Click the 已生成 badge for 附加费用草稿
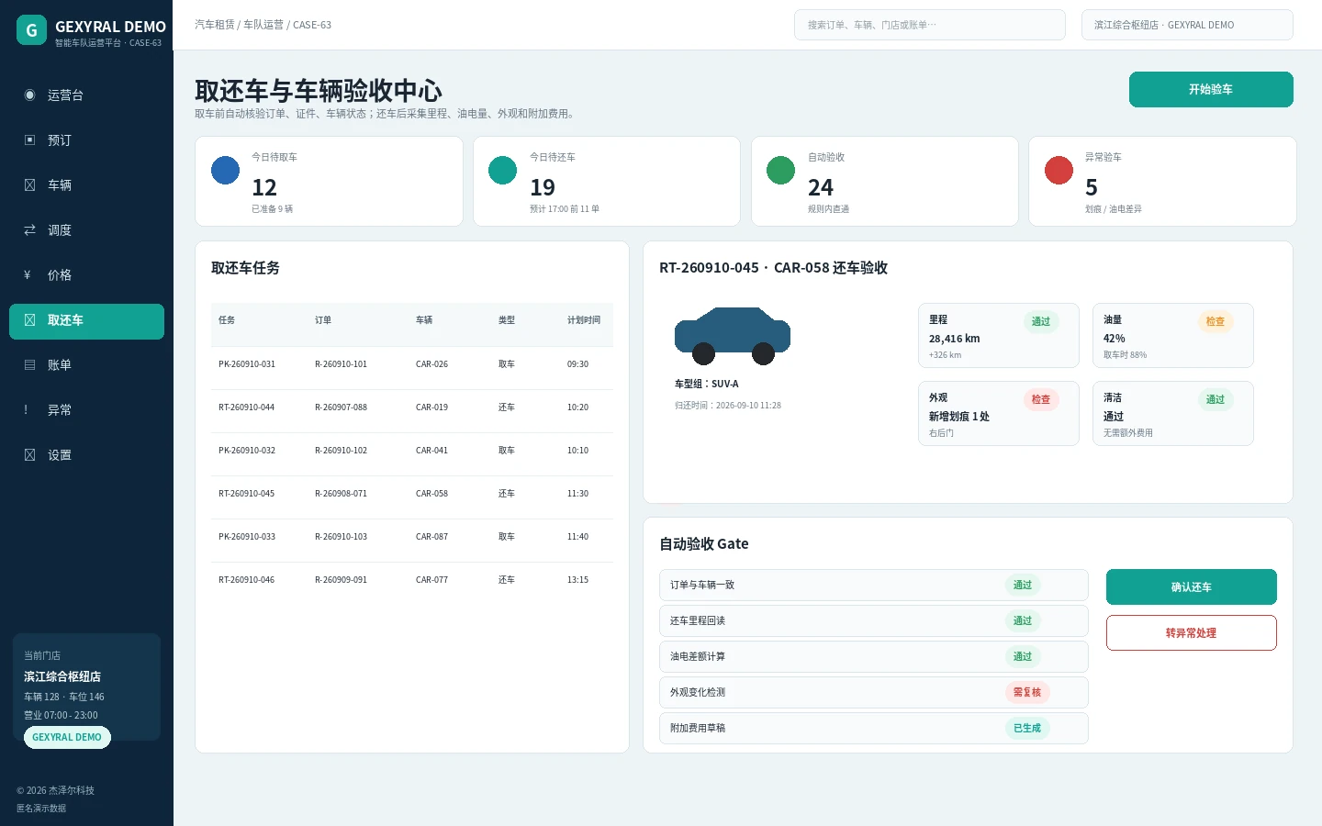This screenshot has height=826, width=1322. coord(1027,729)
